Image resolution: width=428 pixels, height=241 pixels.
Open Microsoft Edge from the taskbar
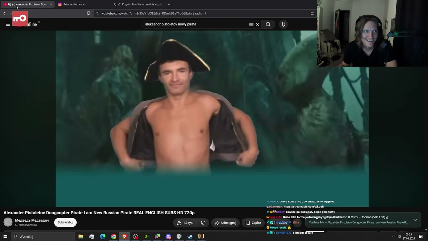[103, 237]
